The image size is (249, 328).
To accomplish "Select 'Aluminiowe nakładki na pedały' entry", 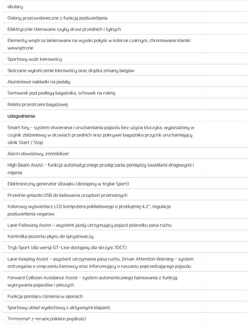I will click(x=39, y=81).
